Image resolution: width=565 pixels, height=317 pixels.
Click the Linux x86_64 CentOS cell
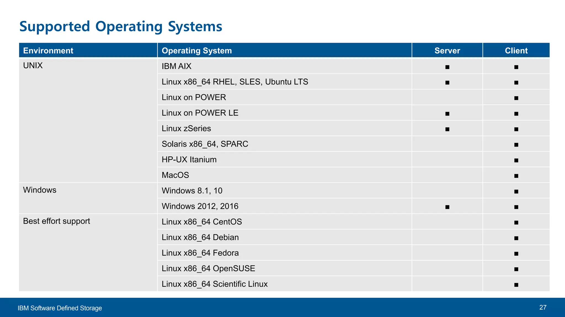pos(202,222)
